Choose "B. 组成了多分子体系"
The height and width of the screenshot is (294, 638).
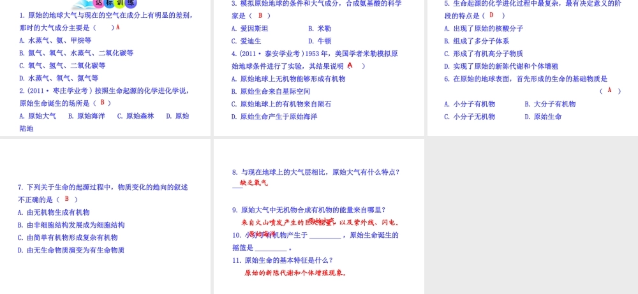pos(477,41)
